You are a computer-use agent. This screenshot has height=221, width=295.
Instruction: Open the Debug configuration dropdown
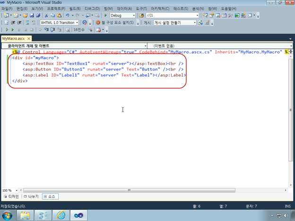(x=122, y=16)
